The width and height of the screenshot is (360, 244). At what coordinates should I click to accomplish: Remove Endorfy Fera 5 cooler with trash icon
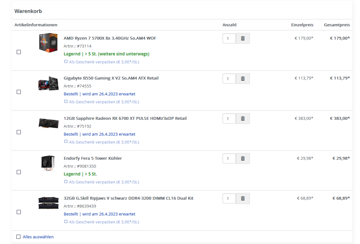click(x=243, y=158)
